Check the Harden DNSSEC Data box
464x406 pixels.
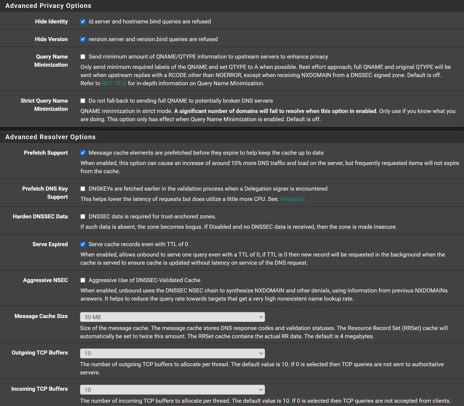83,216
